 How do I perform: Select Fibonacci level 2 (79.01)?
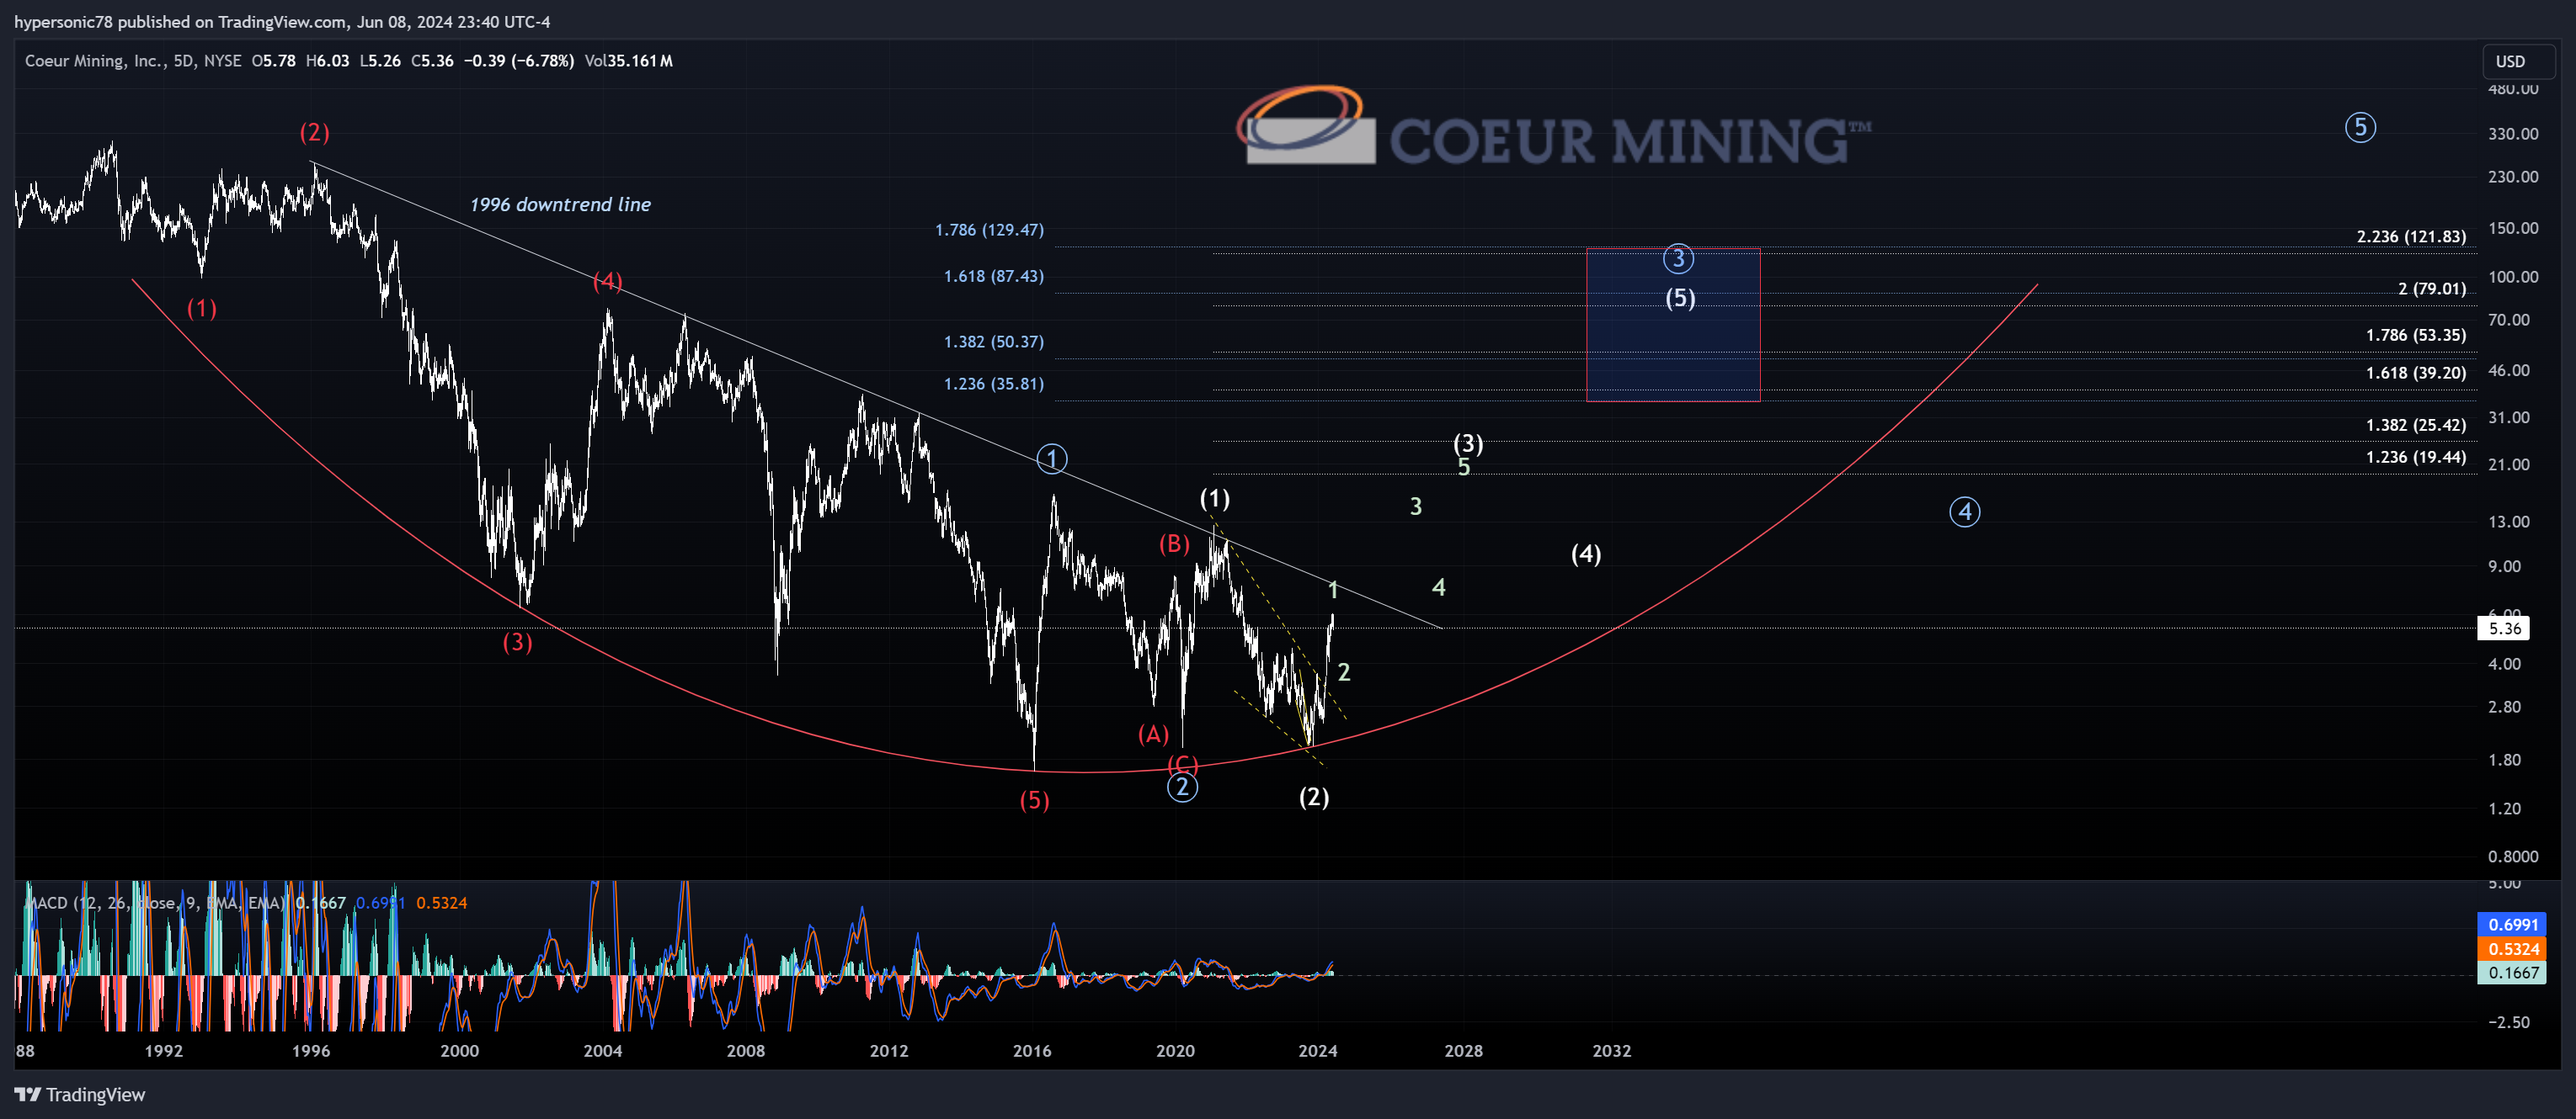(2431, 289)
